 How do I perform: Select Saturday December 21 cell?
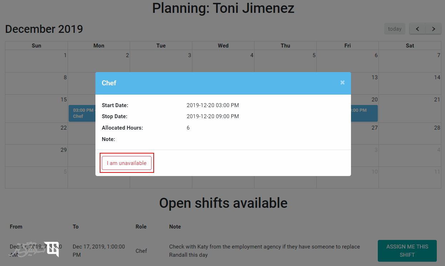(x=410, y=109)
